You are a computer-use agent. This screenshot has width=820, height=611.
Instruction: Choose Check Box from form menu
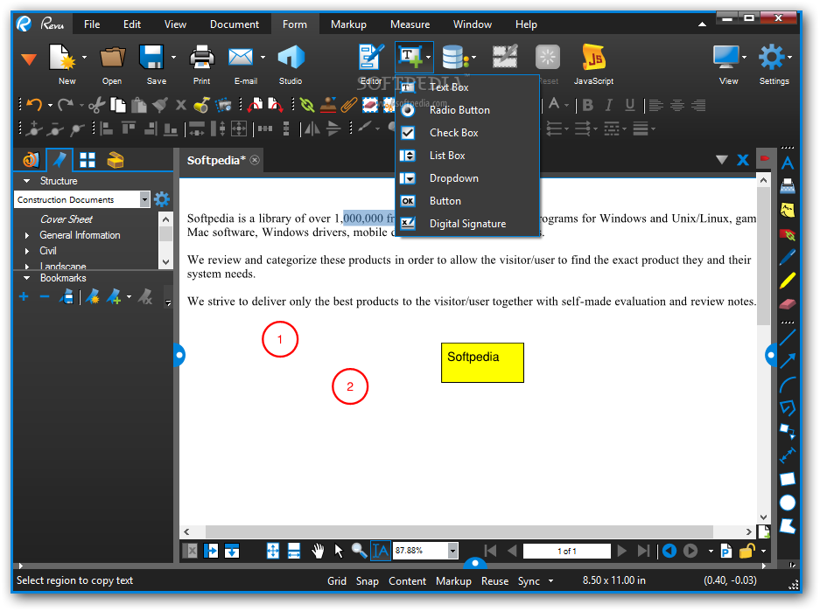[467, 133]
